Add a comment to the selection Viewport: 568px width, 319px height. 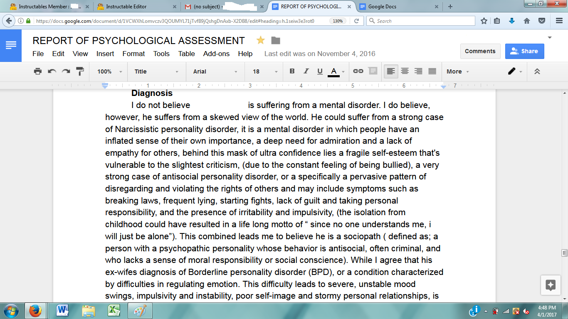tap(373, 71)
